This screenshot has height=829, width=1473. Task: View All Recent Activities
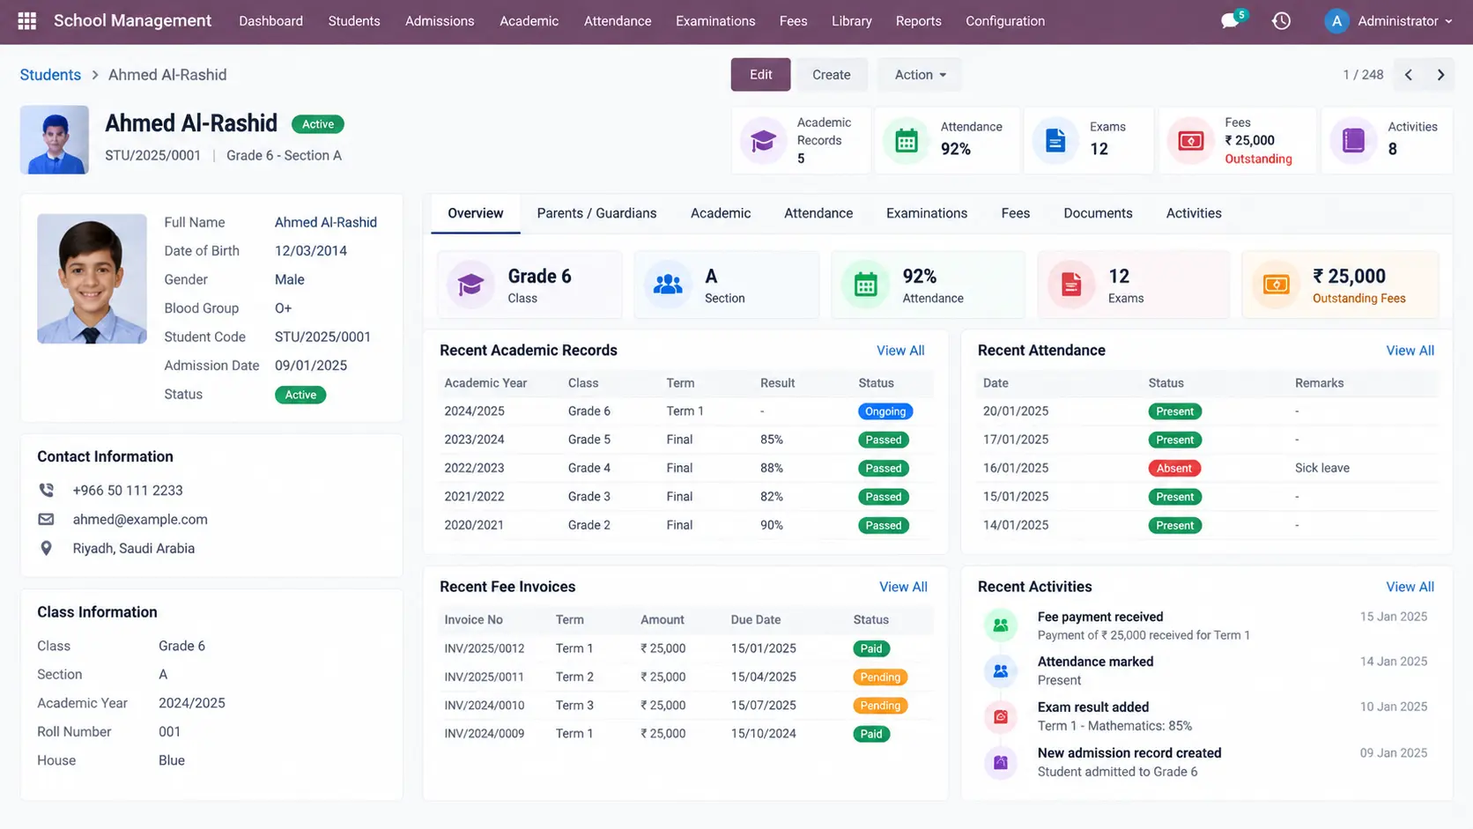point(1410,587)
